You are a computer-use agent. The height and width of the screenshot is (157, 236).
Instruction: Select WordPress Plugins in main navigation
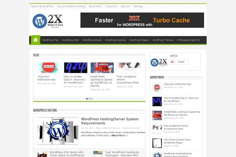click(x=139, y=40)
